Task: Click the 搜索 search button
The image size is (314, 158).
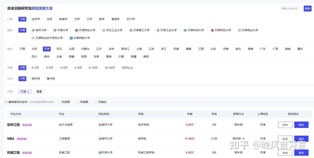Action: [308, 9]
